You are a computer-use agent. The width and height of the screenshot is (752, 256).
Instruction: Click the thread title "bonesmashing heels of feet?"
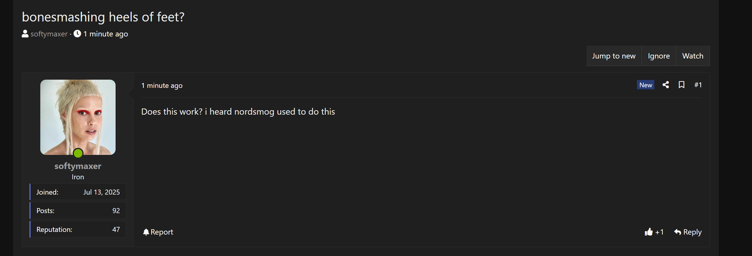tap(103, 17)
